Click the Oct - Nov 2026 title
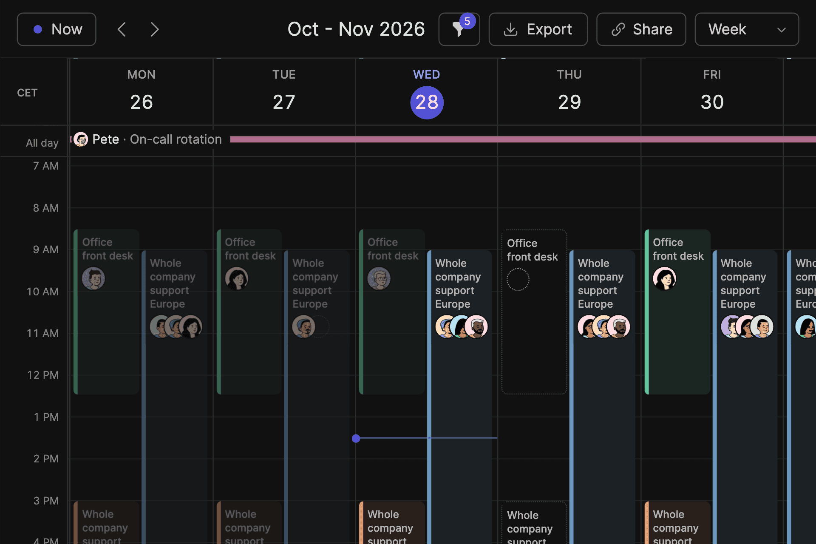Screen dimensions: 816x544 coord(356,29)
